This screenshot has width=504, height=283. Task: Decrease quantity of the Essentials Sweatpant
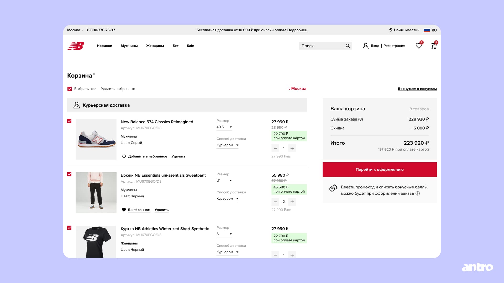pos(275,202)
